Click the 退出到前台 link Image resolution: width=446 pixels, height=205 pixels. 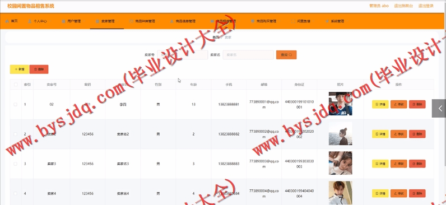403,6
